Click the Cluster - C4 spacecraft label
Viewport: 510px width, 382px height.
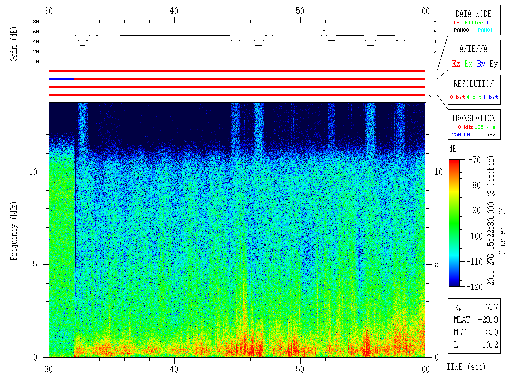(x=502, y=231)
